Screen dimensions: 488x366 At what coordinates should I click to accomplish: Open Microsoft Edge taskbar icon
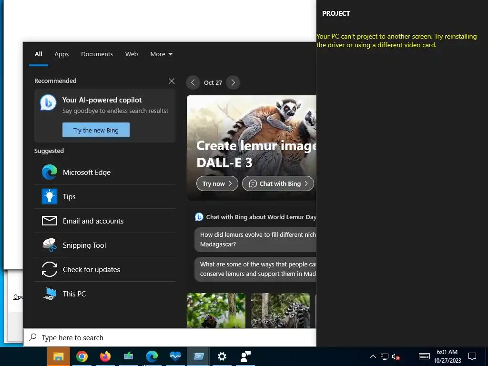point(152,356)
